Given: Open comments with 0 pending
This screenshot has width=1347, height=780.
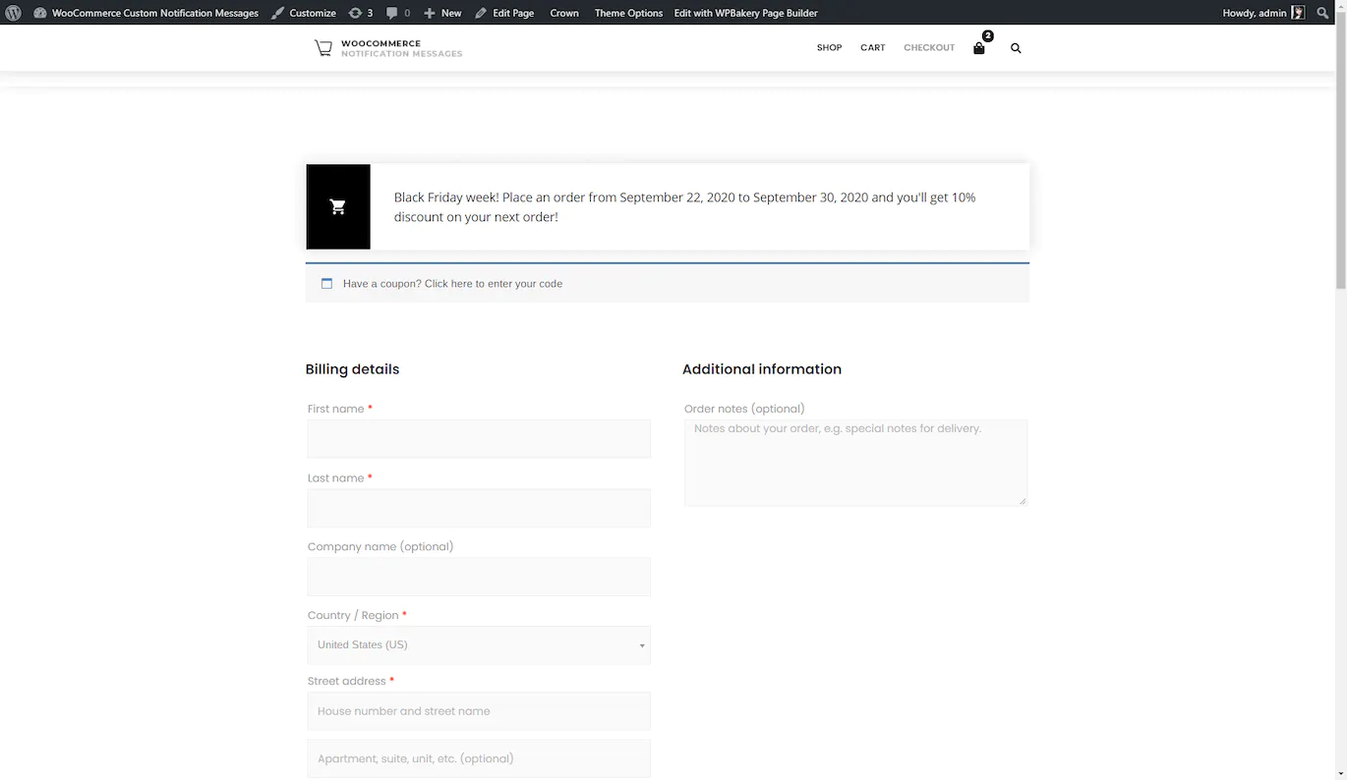Looking at the screenshot, I should 398,13.
